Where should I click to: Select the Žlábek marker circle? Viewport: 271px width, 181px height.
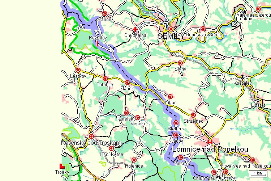pos(127,83)
